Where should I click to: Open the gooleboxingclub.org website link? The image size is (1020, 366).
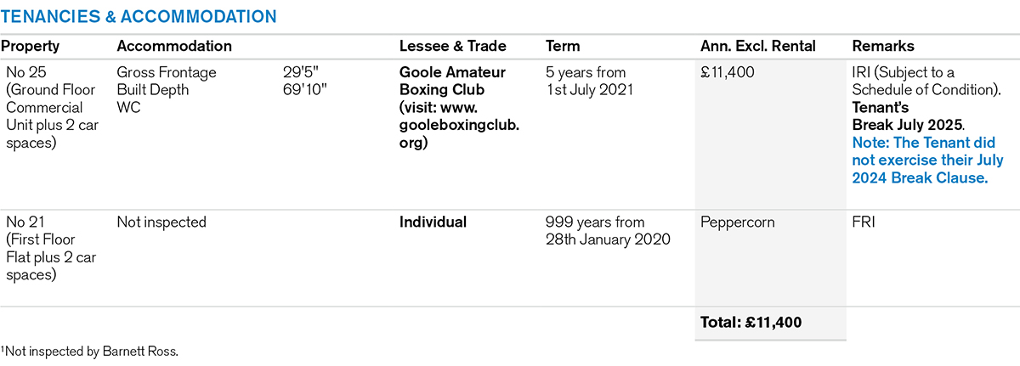(x=459, y=126)
